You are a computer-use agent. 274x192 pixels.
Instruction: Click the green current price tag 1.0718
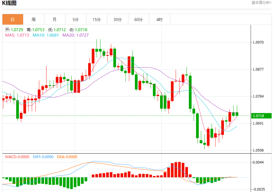click(261, 116)
